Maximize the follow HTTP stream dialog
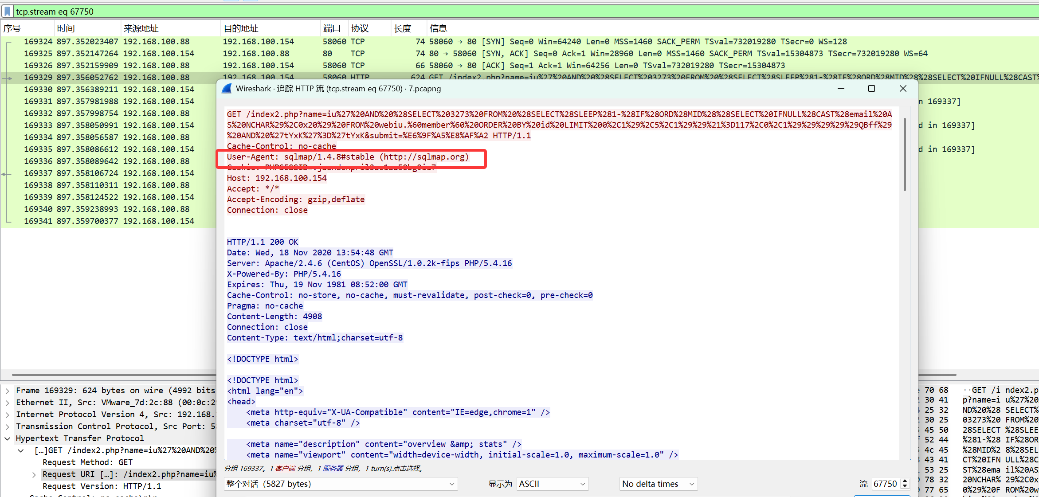 tap(871, 89)
